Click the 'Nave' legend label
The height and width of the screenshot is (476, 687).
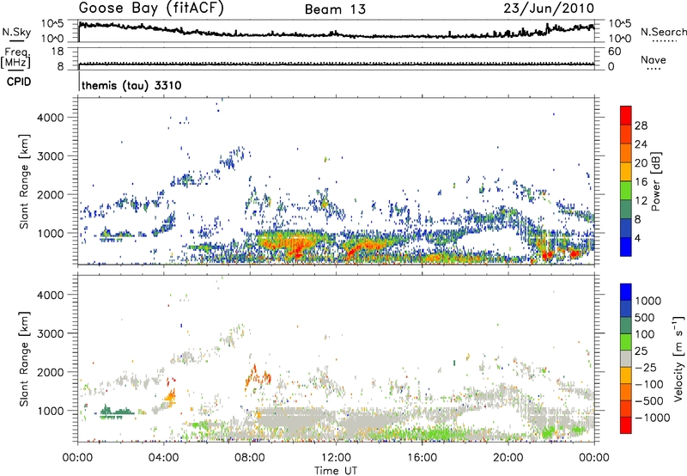pyautogui.click(x=654, y=59)
